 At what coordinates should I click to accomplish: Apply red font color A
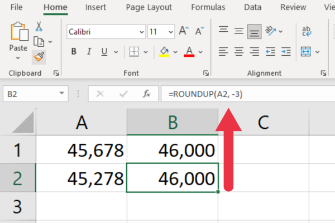coord(189,52)
